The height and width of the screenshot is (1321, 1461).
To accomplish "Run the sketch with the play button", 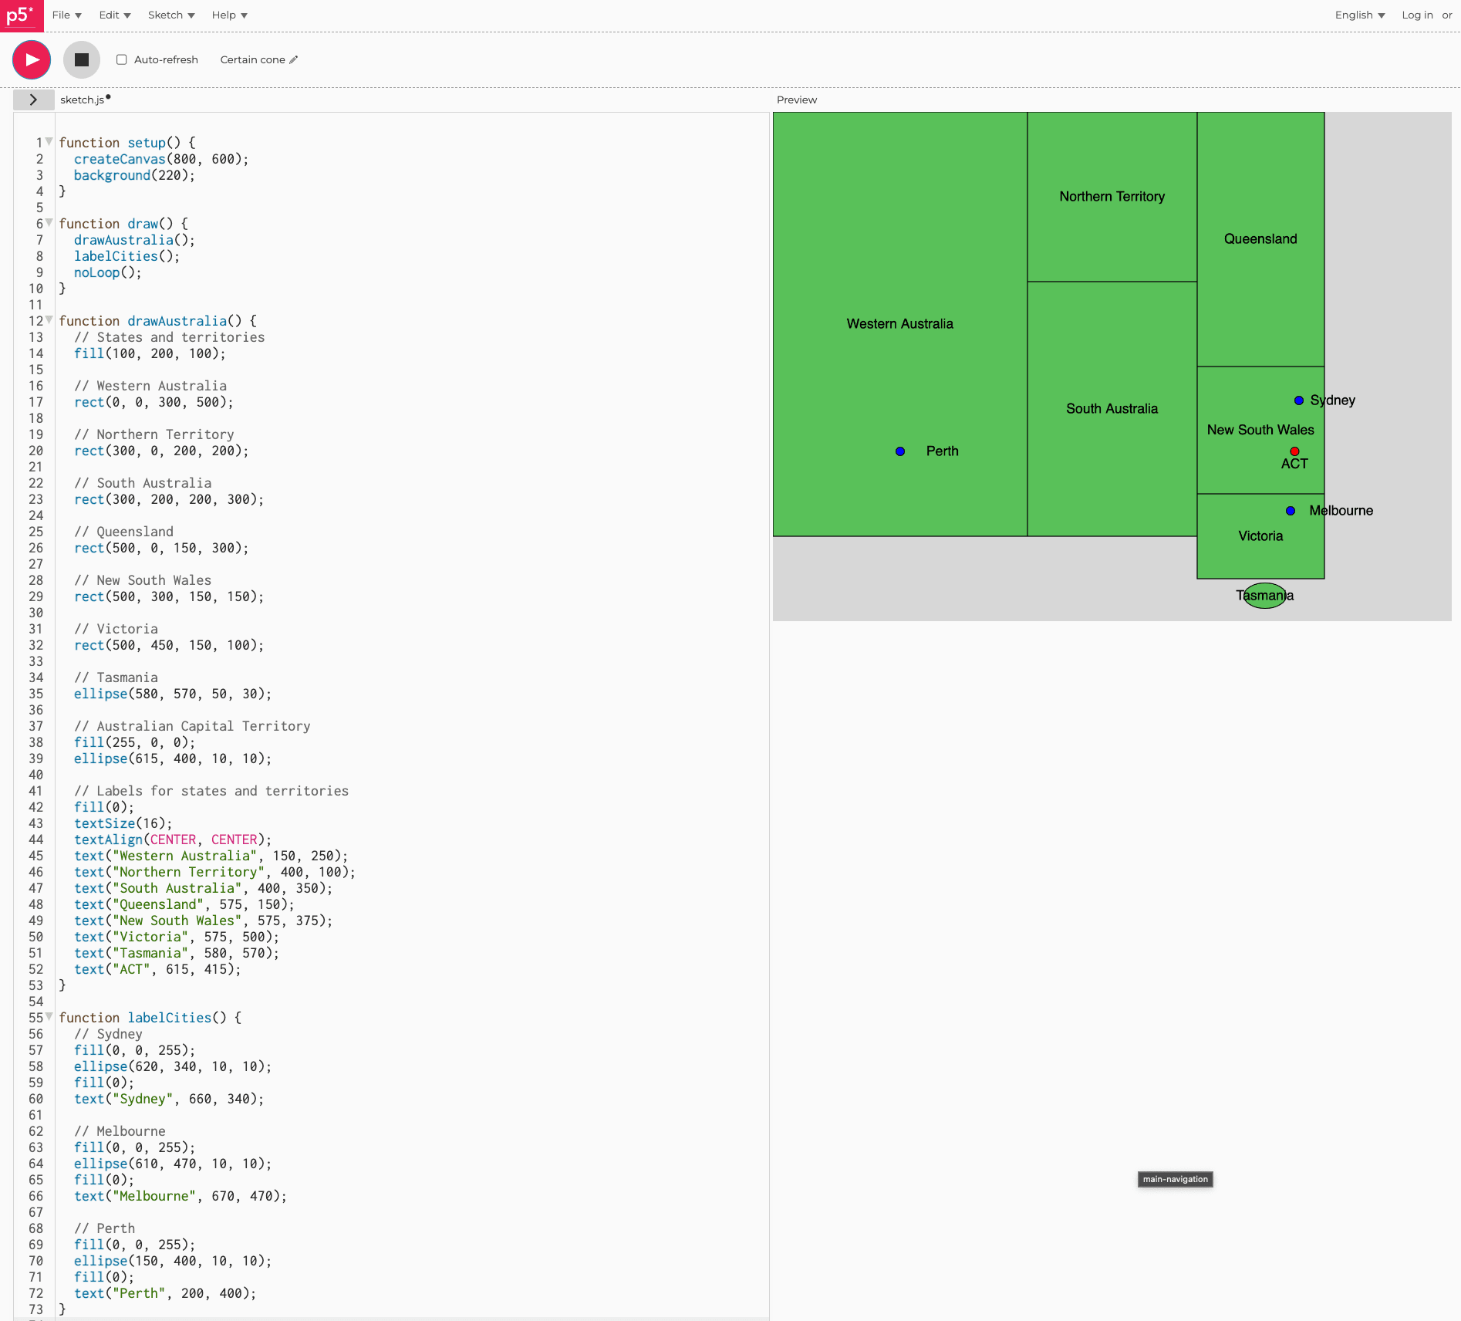I will click(32, 59).
